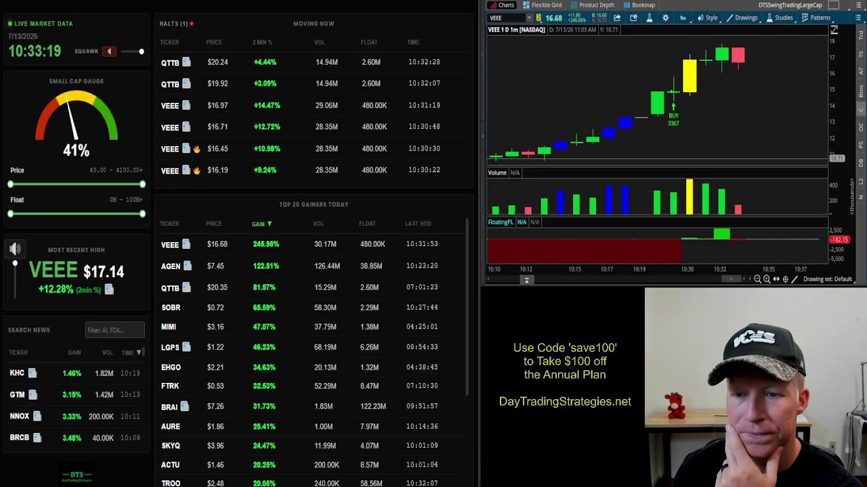Screen dimensions: 867x487
Task: Toggle the DB sidebar panel
Action: click(862, 162)
